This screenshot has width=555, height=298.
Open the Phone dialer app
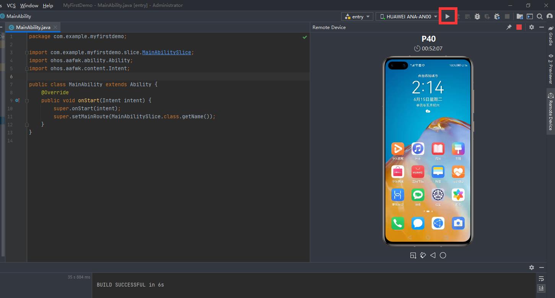click(x=398, y=223)
